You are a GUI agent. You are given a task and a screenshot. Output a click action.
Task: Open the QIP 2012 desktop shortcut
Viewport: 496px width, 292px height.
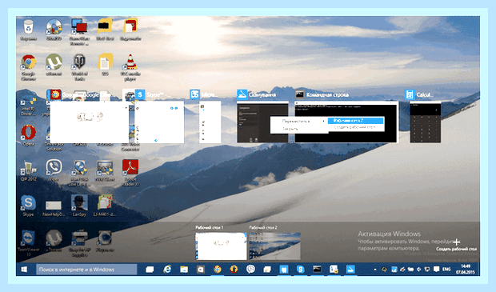29,171
